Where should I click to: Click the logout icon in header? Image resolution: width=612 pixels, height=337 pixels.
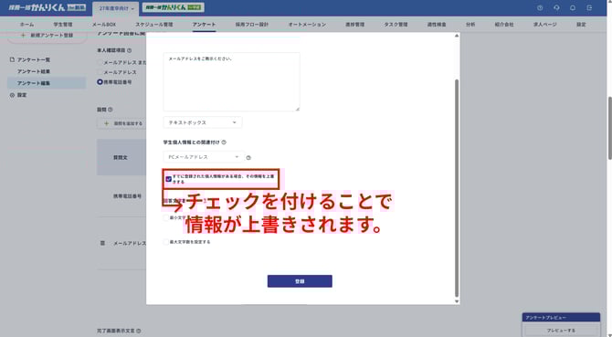click(589, 8)
